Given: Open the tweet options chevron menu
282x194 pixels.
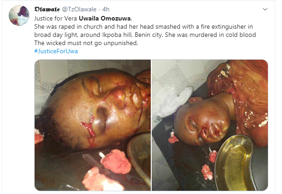Looking at the screenshot, I should (x=265, y=9).
